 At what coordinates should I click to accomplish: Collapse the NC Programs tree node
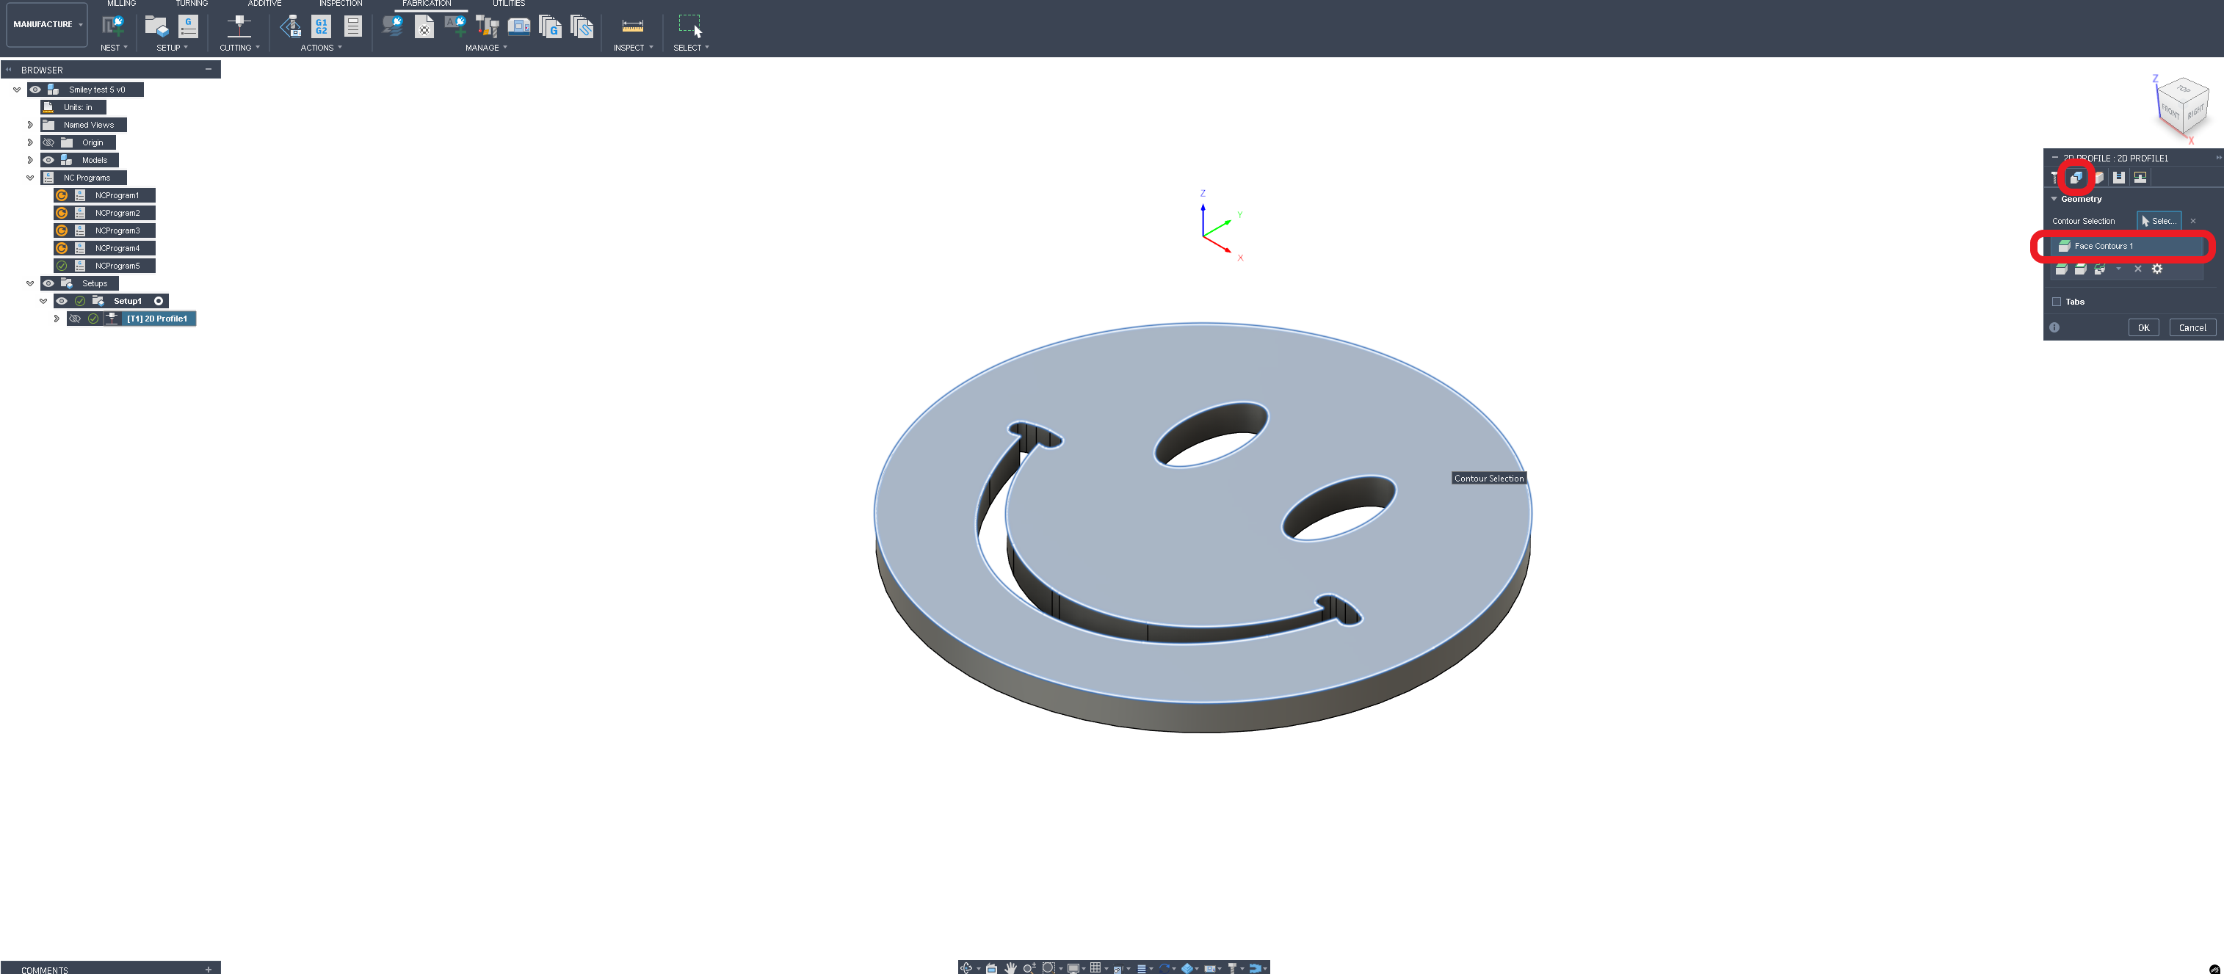point(30,178)
